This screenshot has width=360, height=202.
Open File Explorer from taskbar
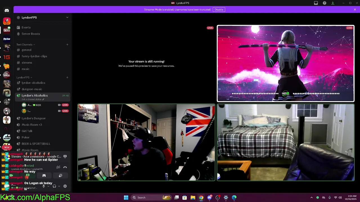click(x=193, y=198)
